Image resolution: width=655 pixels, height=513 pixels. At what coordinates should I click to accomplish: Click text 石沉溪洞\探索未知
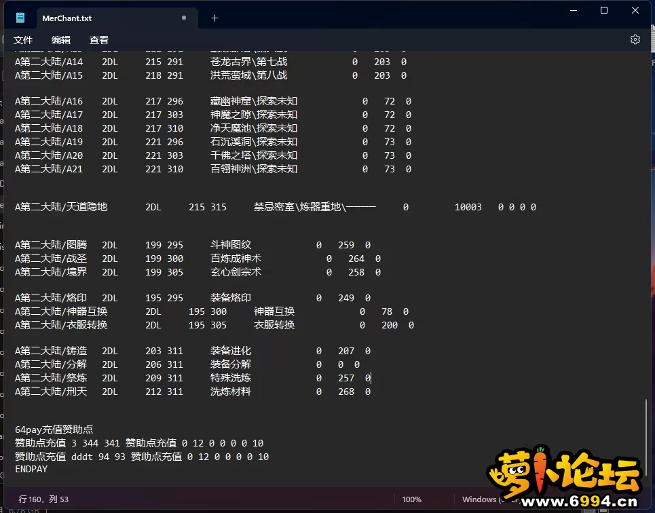[x=254, y=142]
